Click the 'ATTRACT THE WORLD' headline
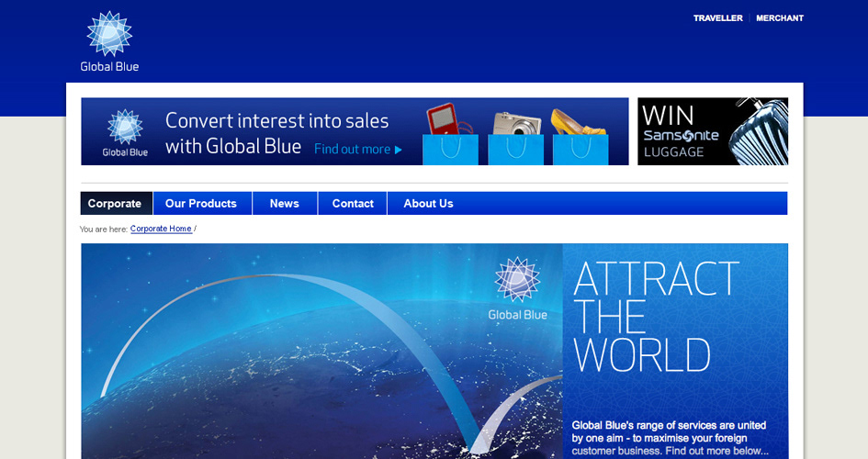Screen dimensions: 868x459 656,317
